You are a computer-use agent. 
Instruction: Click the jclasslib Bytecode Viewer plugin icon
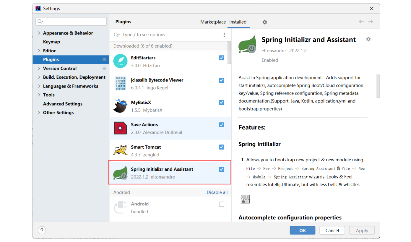[120, 84]
